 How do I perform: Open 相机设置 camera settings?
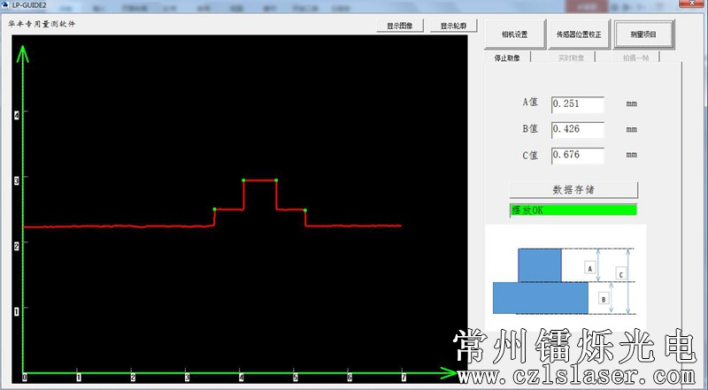point(514,34)
